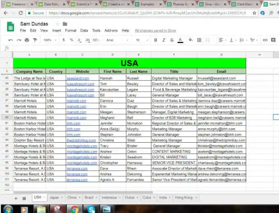Open the Edit menu
Image resolution: width=279 pixels, height=213 pixels.
click(x=33, y=30)
